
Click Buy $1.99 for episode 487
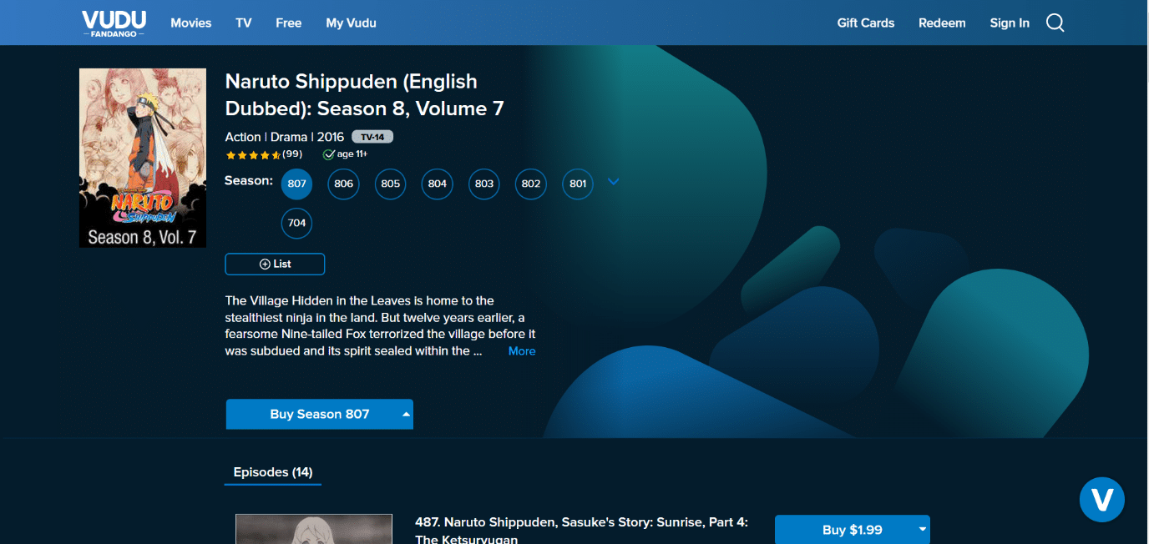click(x=852, y=530)
